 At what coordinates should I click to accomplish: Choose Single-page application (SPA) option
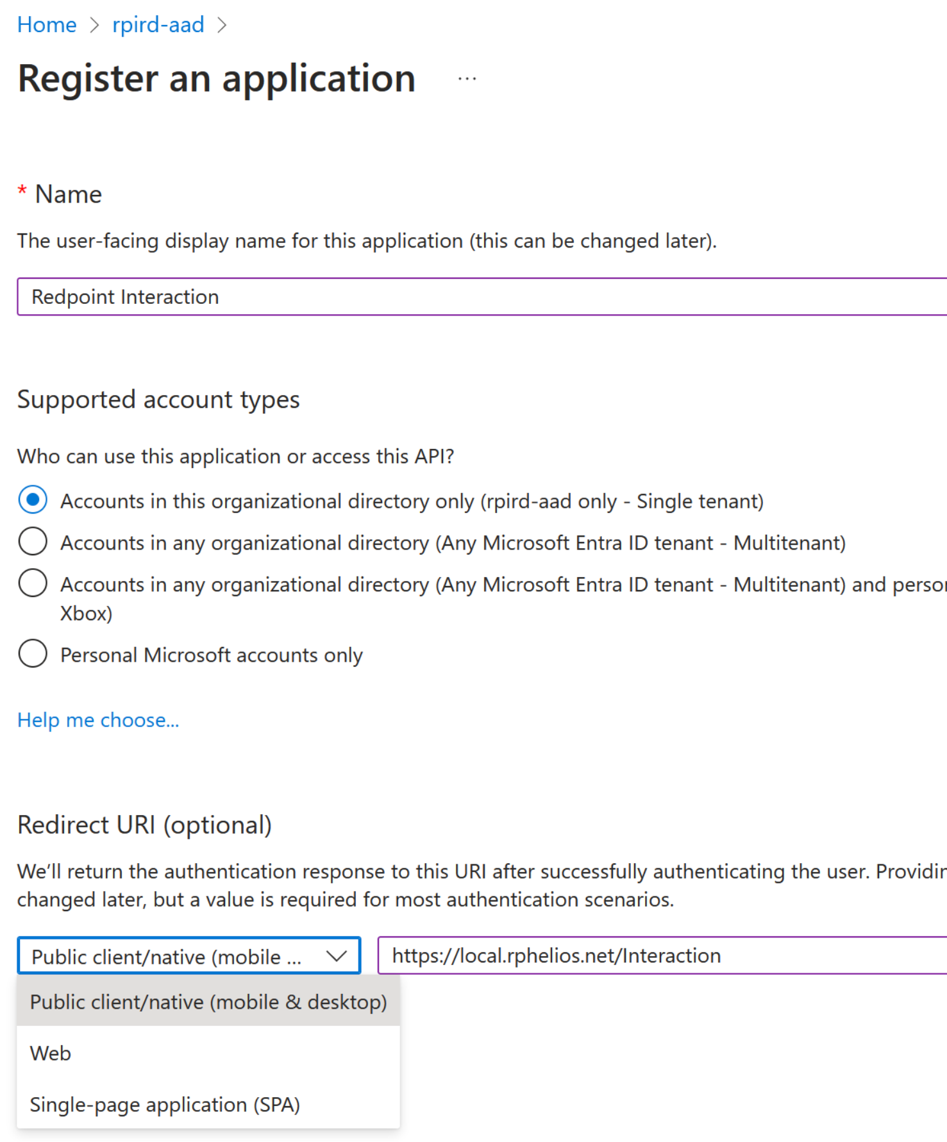click(165, 1104)
